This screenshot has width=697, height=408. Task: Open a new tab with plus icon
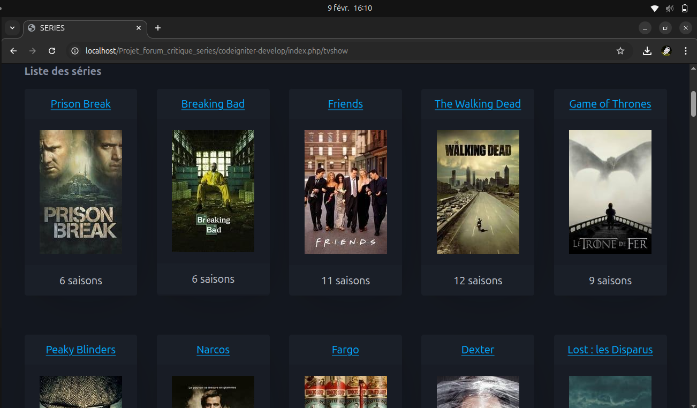(x=157, y=28)
